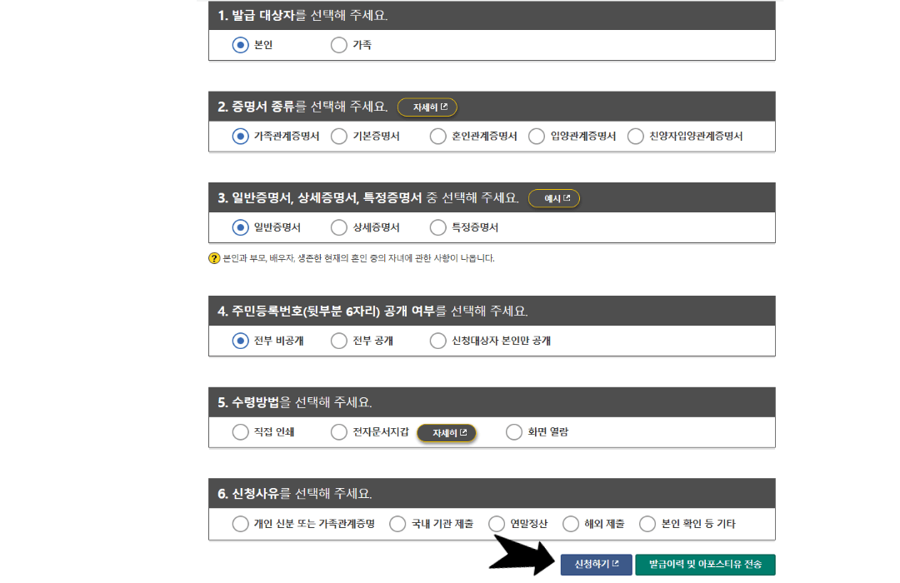Select 개인 신분 또는 가족관계증명 as application reason
This screenshot has height=583, width=900.
240,524
